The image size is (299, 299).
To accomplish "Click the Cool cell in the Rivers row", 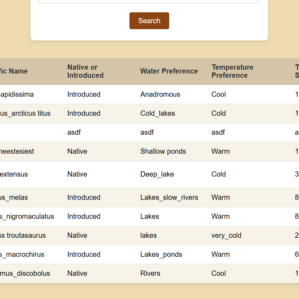I will coord(218,273).
